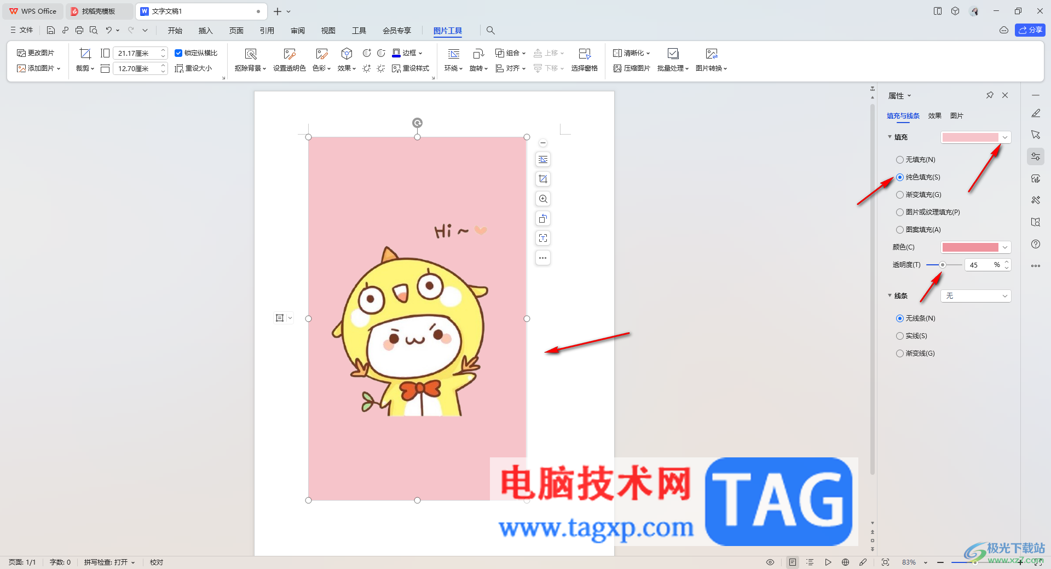Select solid line (实线) radio option
The image size is (1051, 569).
900,336
